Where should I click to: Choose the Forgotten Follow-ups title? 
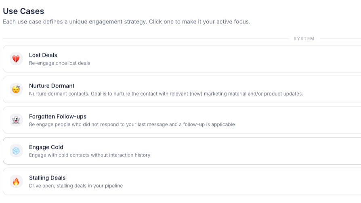pyautogui.click(x=58, y=117)
